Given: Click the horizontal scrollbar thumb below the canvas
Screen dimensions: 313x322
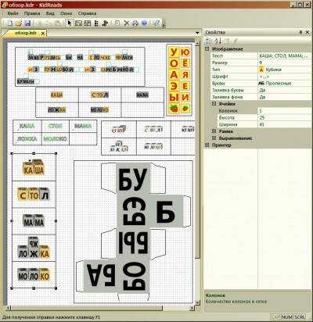Looking at the screenshot, I should pyautogui.click(x=86, y=308).
